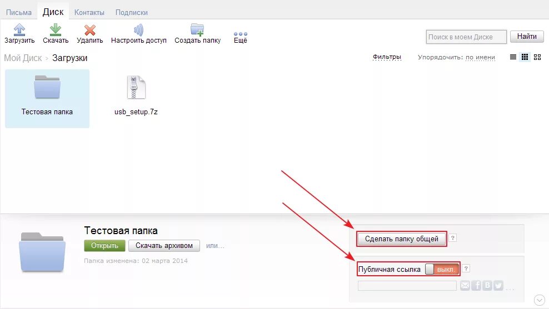This screenshot has width=549, height=309.
Task: Collapse the details panel with round chevron
Action: (539, 300)
